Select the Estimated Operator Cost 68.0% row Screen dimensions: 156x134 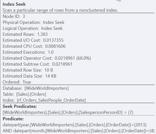click(x=47, y=58)
